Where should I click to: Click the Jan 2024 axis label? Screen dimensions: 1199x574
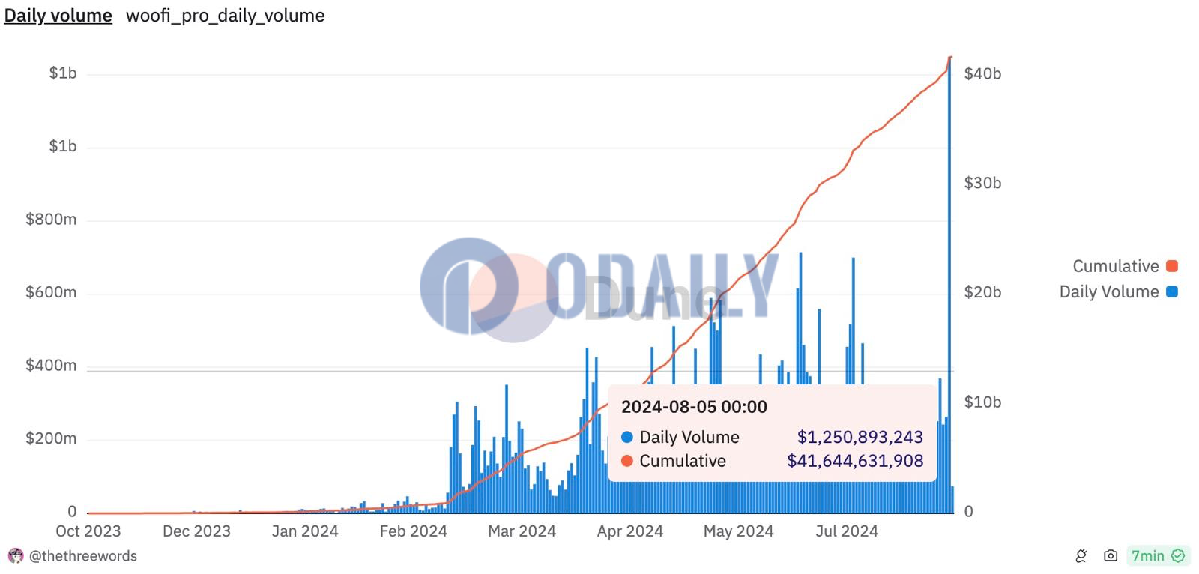click(x=305, y=531)
